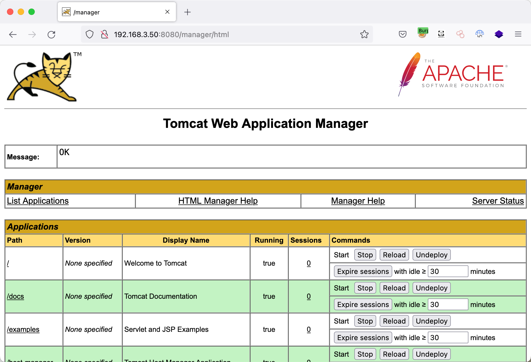Click the blue diamond extension icon

click(x=499, y=34)
